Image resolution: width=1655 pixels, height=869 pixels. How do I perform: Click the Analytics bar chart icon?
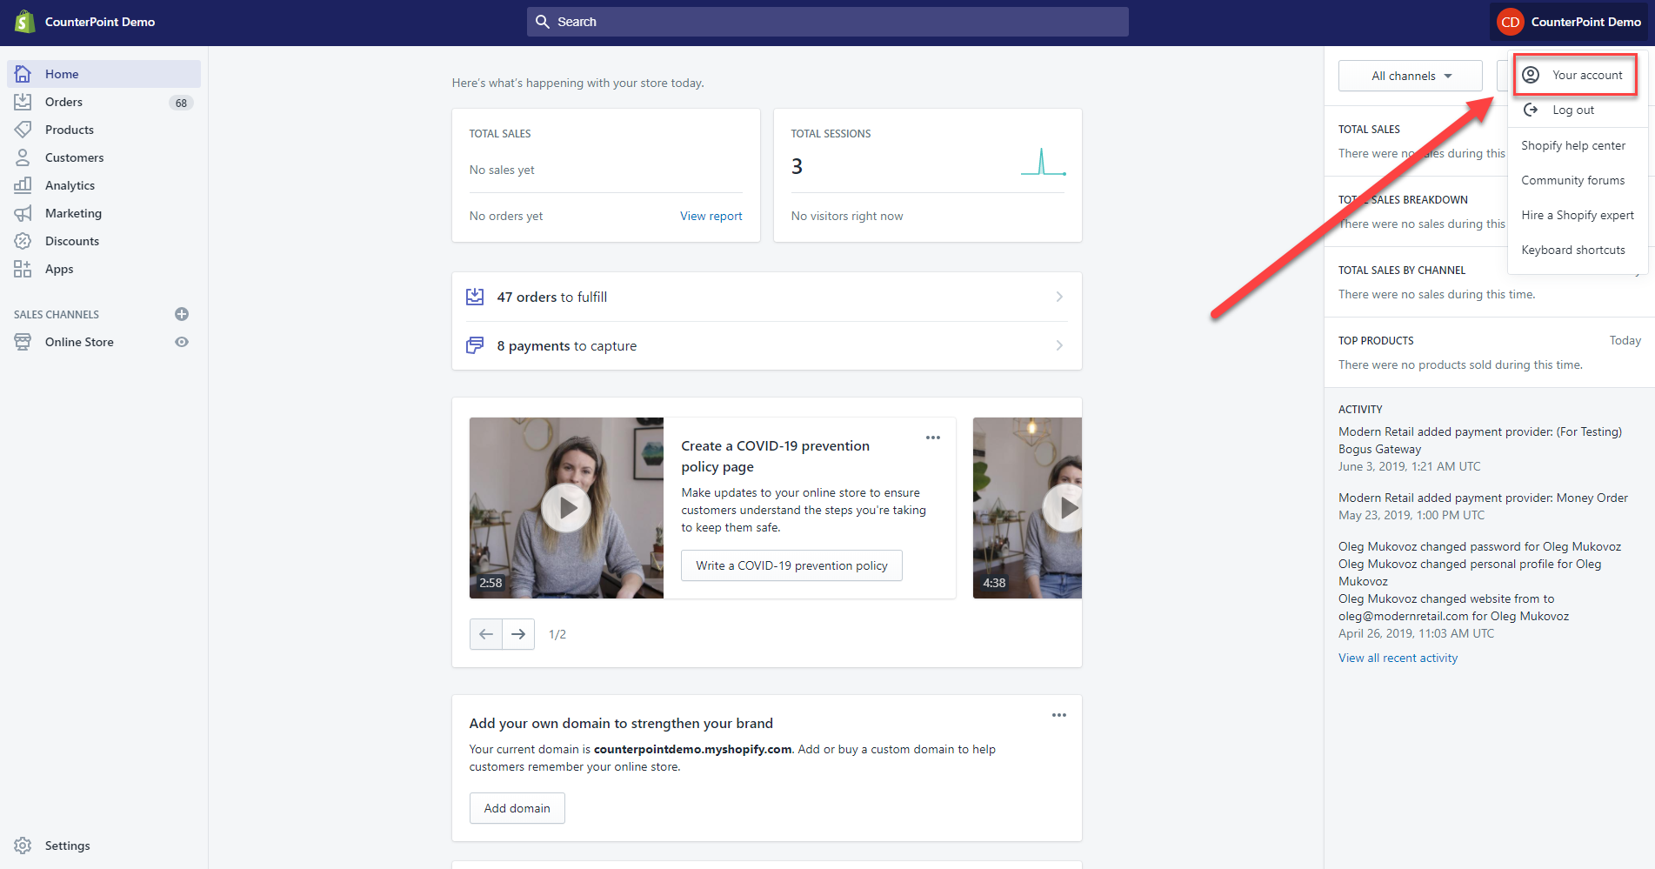point(23,185)
